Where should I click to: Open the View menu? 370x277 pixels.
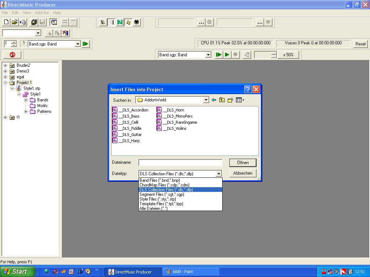(x=27, y=13)
